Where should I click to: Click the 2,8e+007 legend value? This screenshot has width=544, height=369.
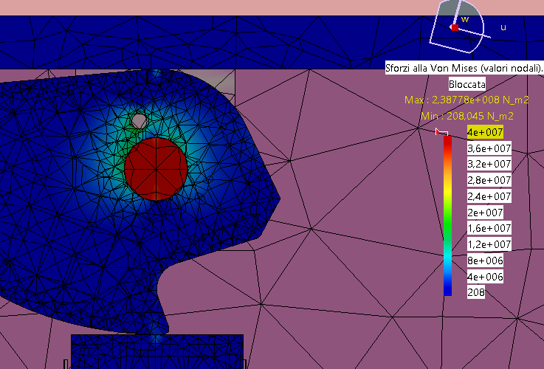tap(489, 180)
